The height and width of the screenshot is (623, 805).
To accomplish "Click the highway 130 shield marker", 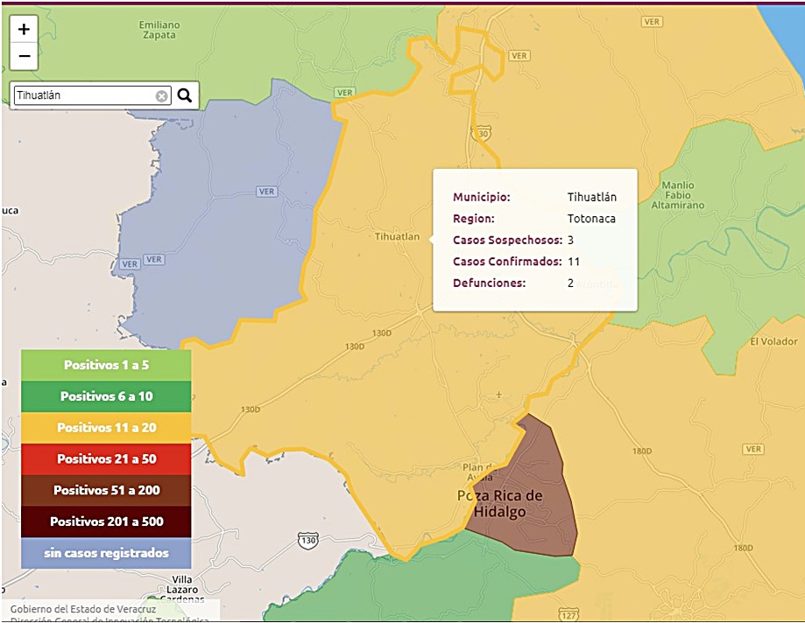I will [308, 541].
